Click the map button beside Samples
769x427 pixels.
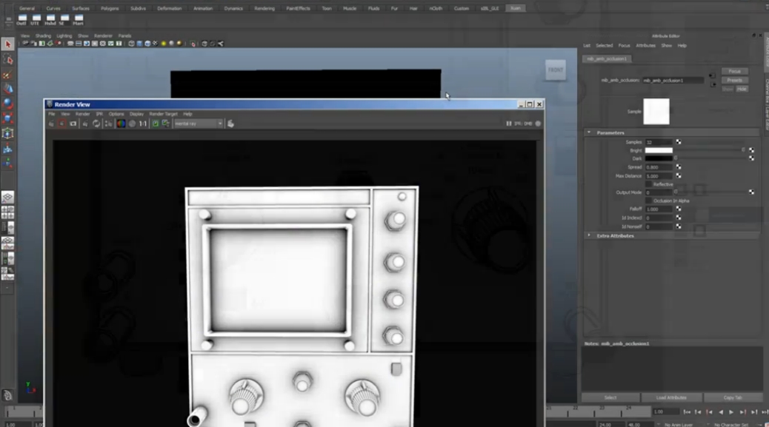pos(679,142)
